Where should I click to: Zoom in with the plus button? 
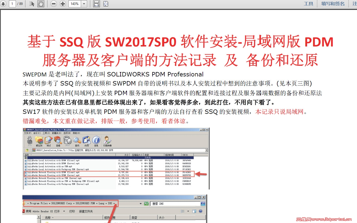63,4
